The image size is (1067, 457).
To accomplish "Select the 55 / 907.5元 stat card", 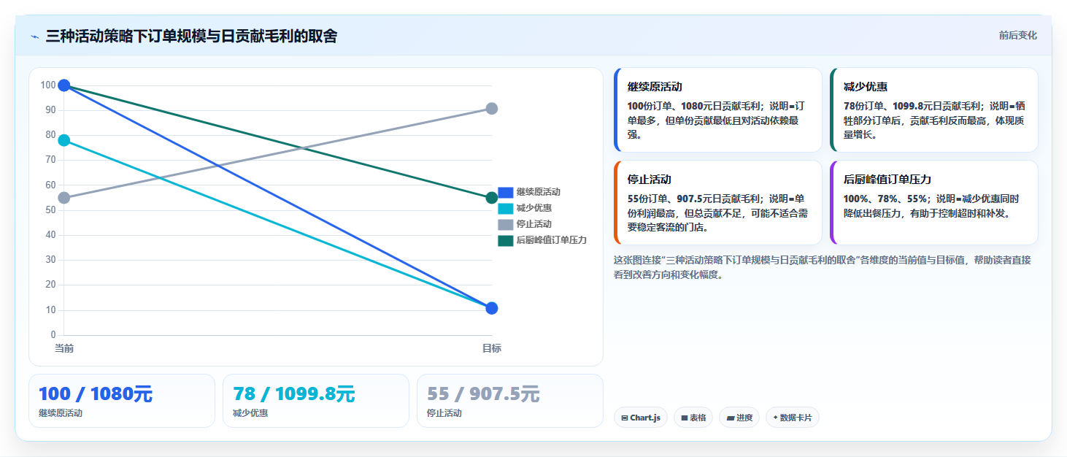I will (x=510, y=401).
